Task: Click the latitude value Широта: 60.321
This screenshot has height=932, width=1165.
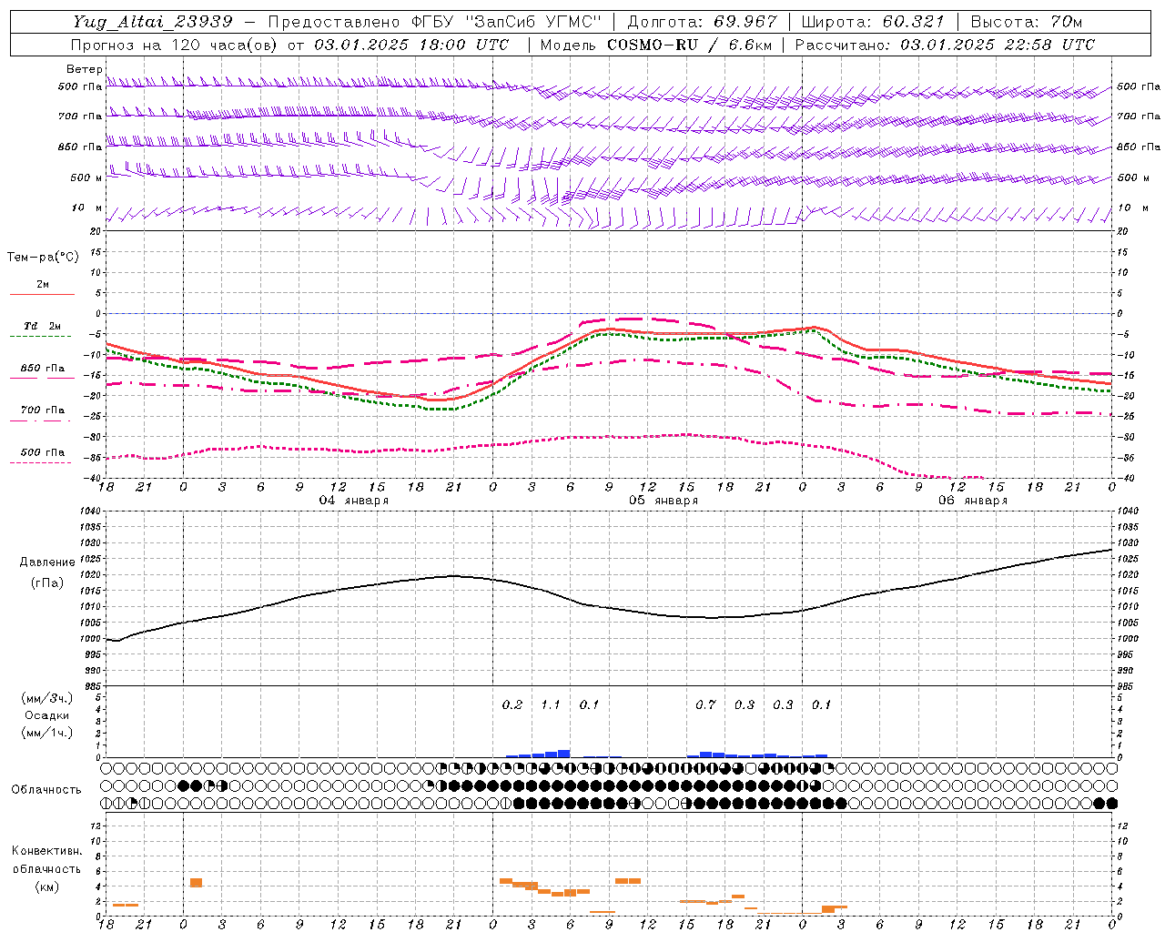Action: tap(872, 22)
